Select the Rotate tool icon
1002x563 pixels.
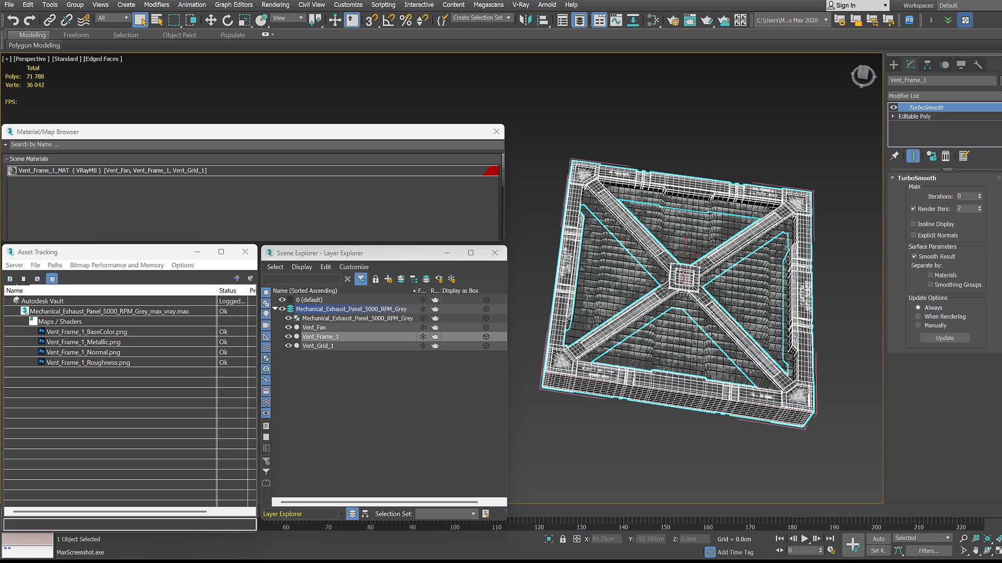click(x=228, y=20)
